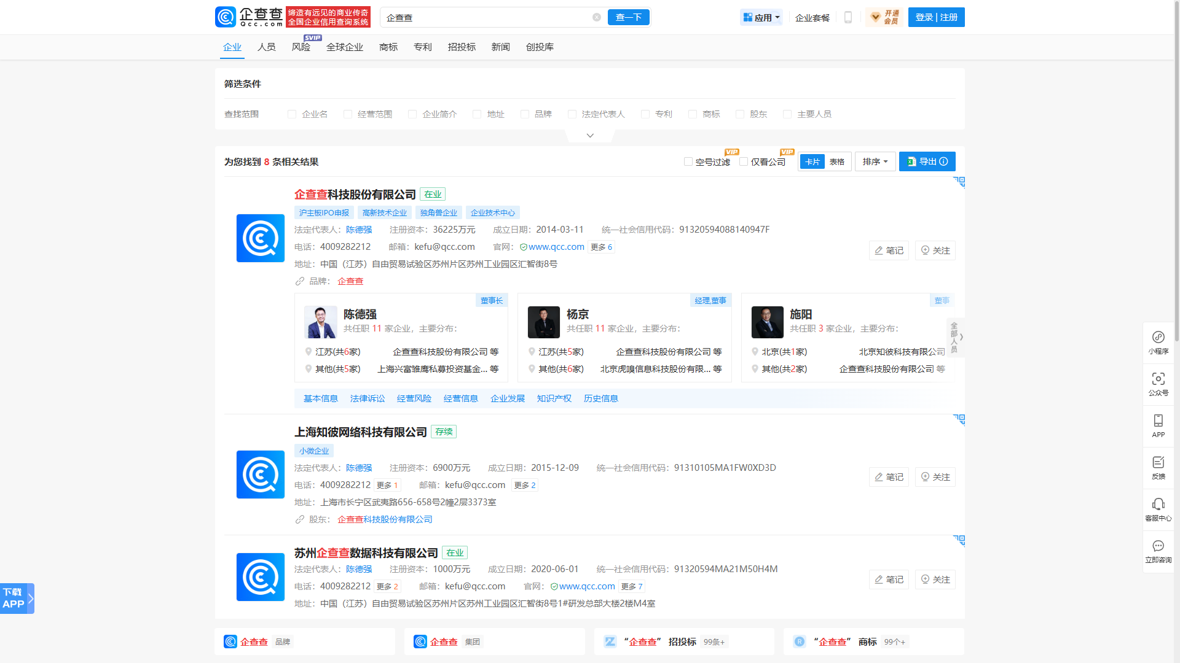Expand filter conditions with down chevron
Viewport: 1180px width, 663px height.
click(x=590, y=135)
